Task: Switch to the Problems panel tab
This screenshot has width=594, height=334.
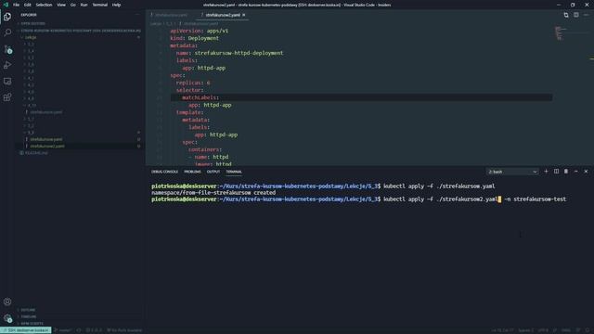Action: click(x=192, y=172)
